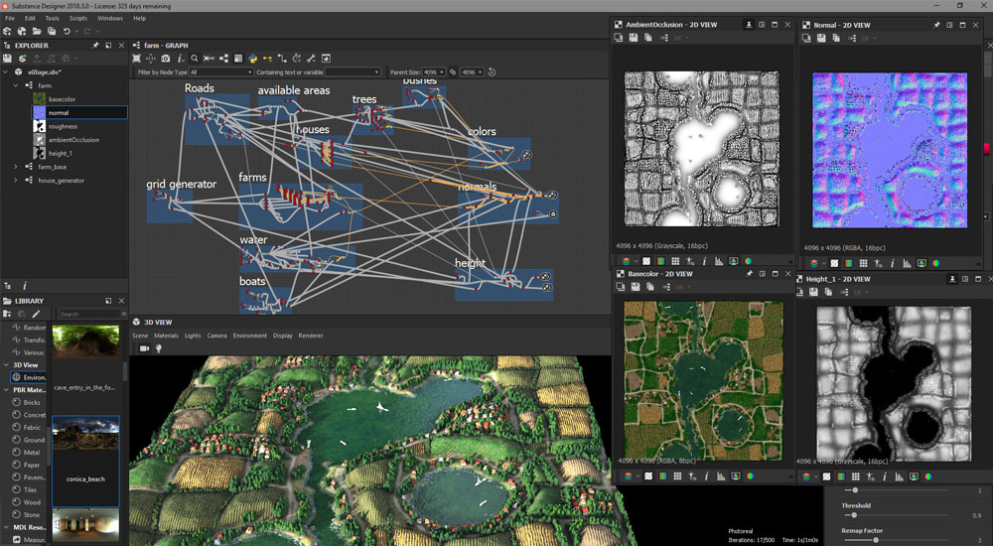
Task: Select the height_1 output in the Explorer
Action: [x=61, y=153]
